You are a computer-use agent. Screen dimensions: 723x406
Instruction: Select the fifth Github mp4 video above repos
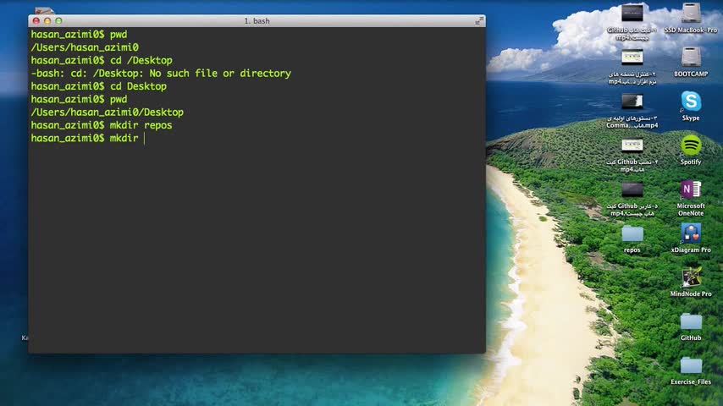coord(632,189)
